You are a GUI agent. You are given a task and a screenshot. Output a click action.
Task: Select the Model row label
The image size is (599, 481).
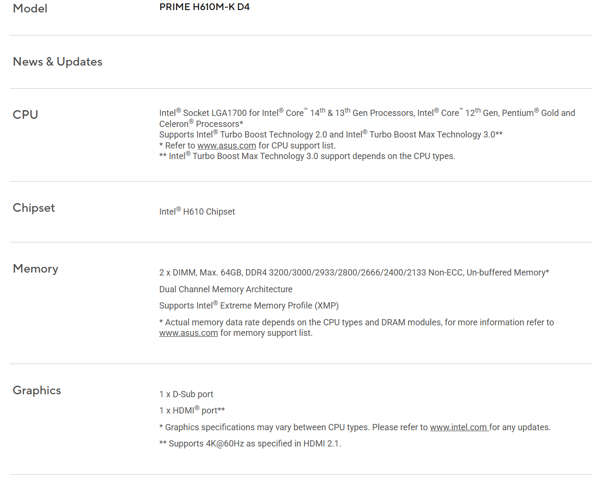tap(30, 8)
